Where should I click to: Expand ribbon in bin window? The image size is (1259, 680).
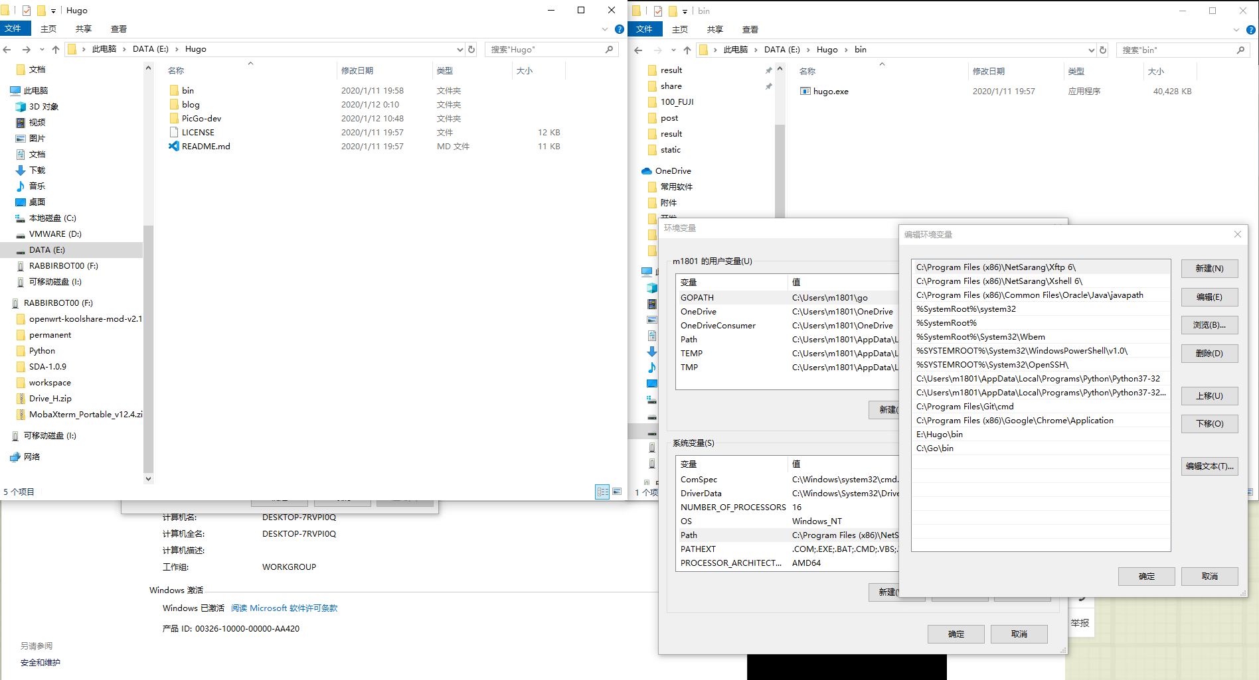(x=1236, y=30)
